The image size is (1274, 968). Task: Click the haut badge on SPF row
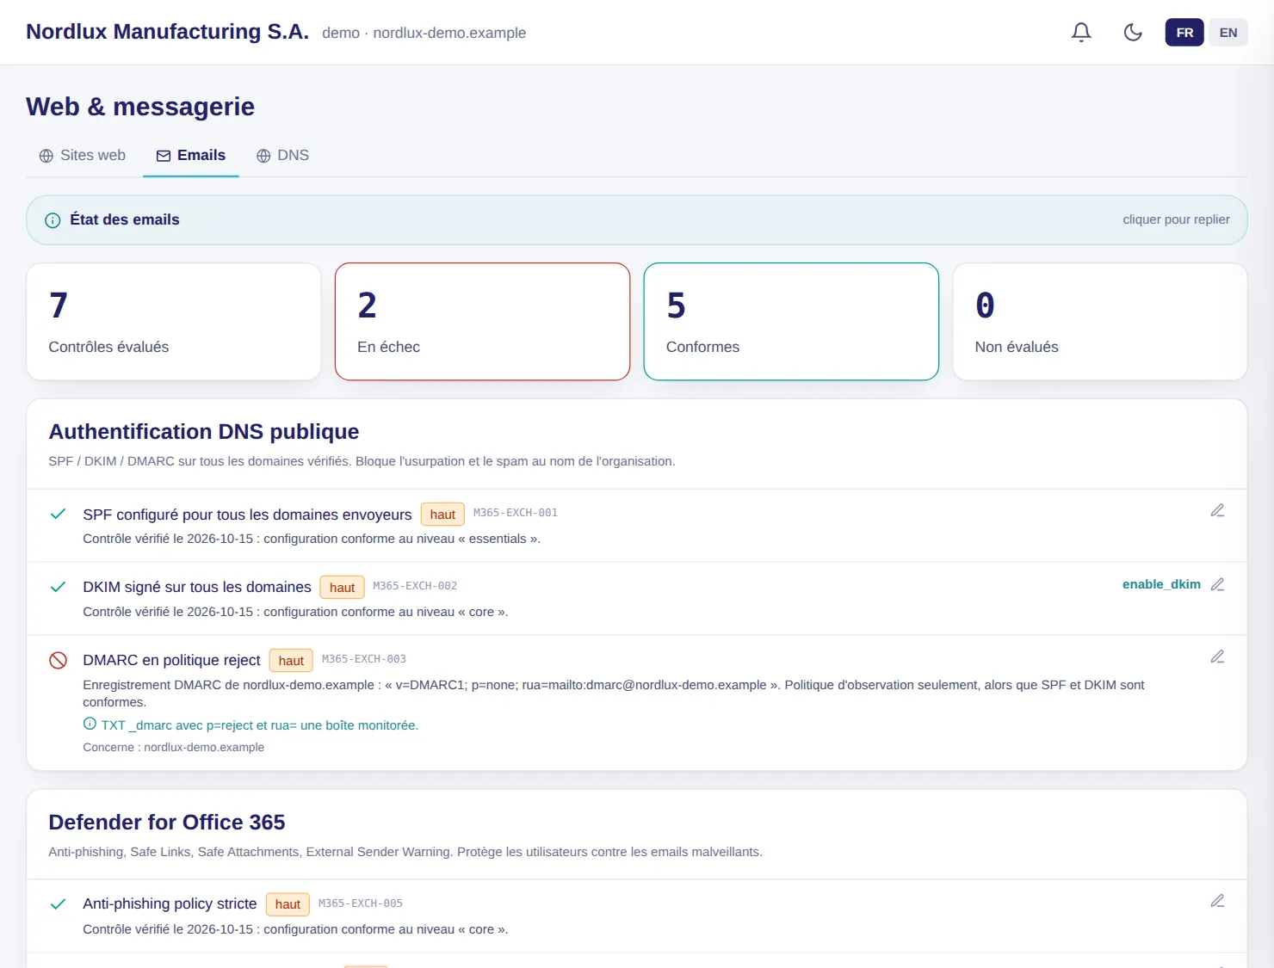click(x=442, y=515)
